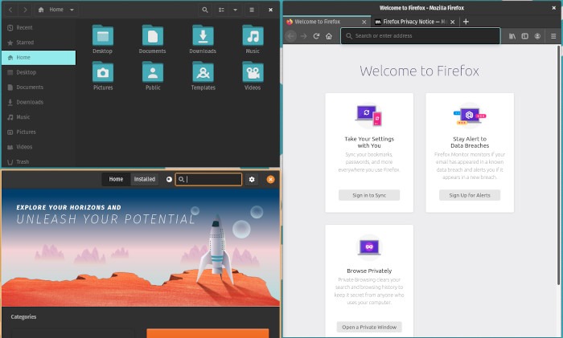Click Firefox forward button

point(304,36)
